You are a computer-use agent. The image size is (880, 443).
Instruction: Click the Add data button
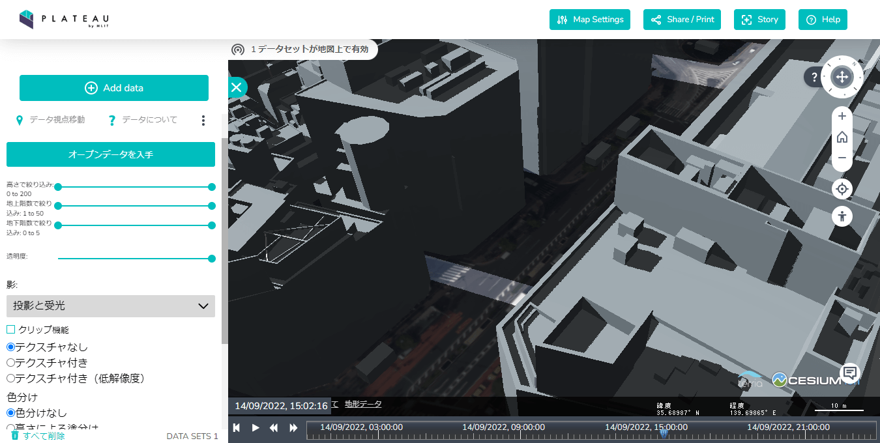[113, 87]
